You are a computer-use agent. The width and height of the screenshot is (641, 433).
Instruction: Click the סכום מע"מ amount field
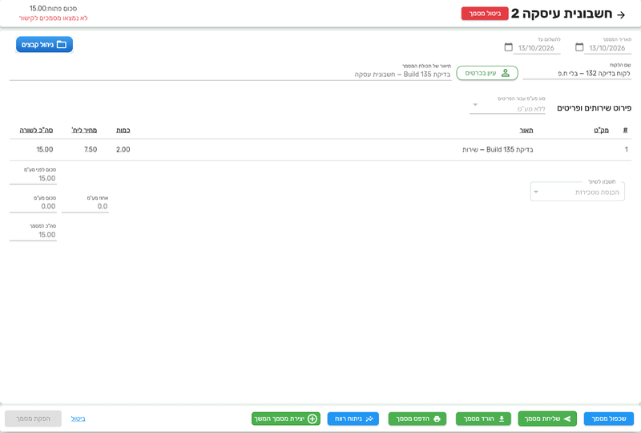[33, 206]
